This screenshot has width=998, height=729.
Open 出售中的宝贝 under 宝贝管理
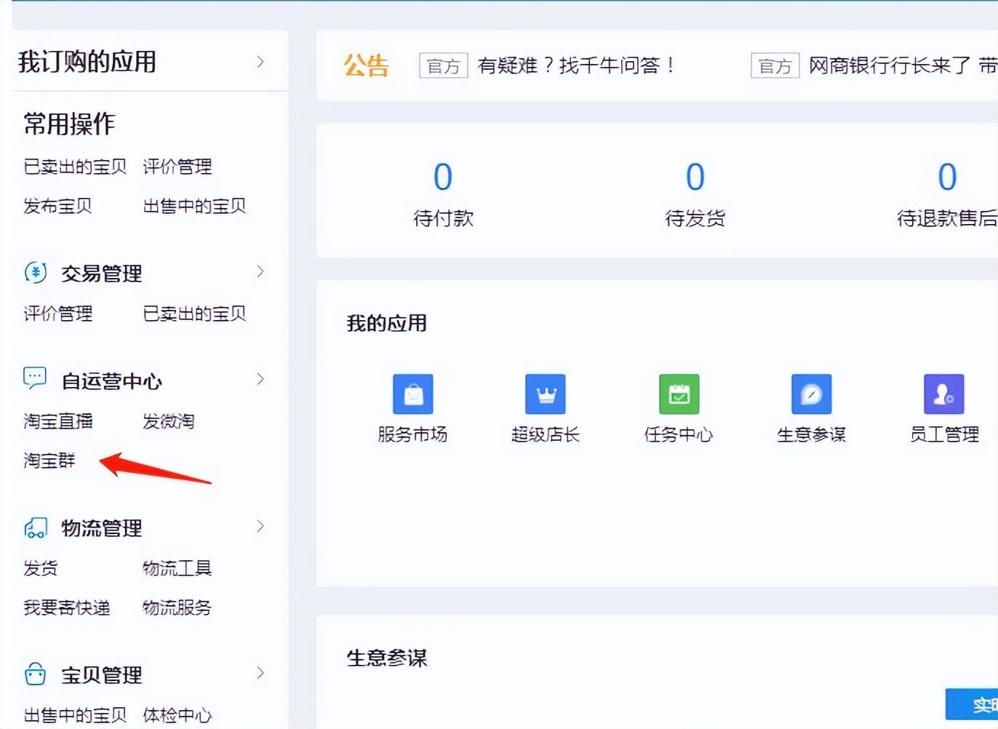pyautogui.click(x=75, y=715)
